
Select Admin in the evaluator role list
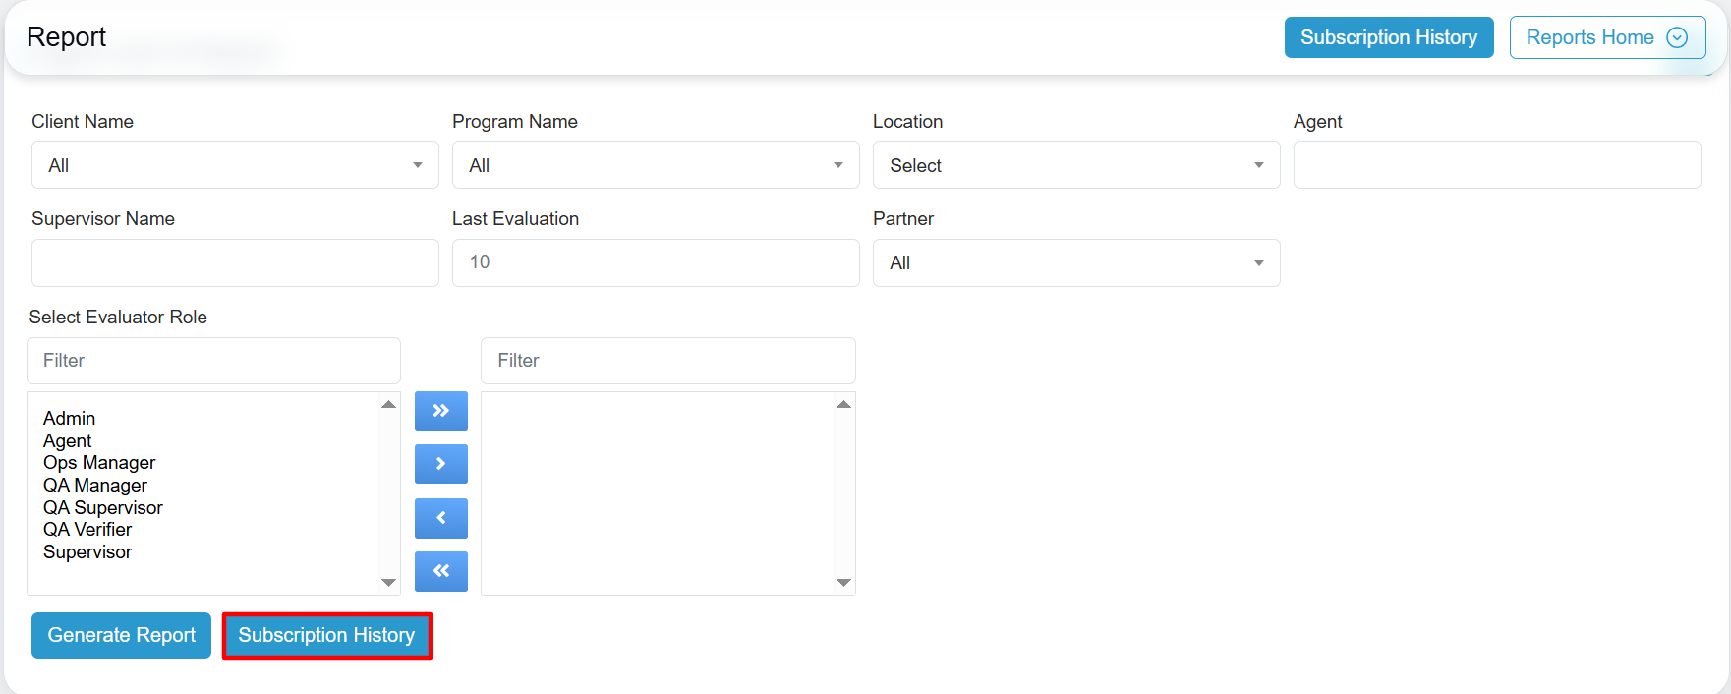[70, 419]
